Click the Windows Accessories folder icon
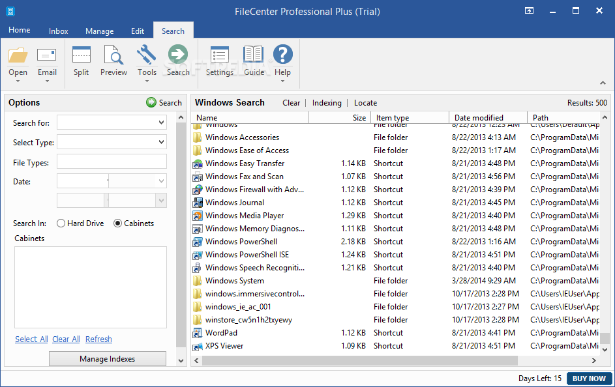Image resolution: width=615 pixels, height=387 pixels. click(x=198, y=137)
